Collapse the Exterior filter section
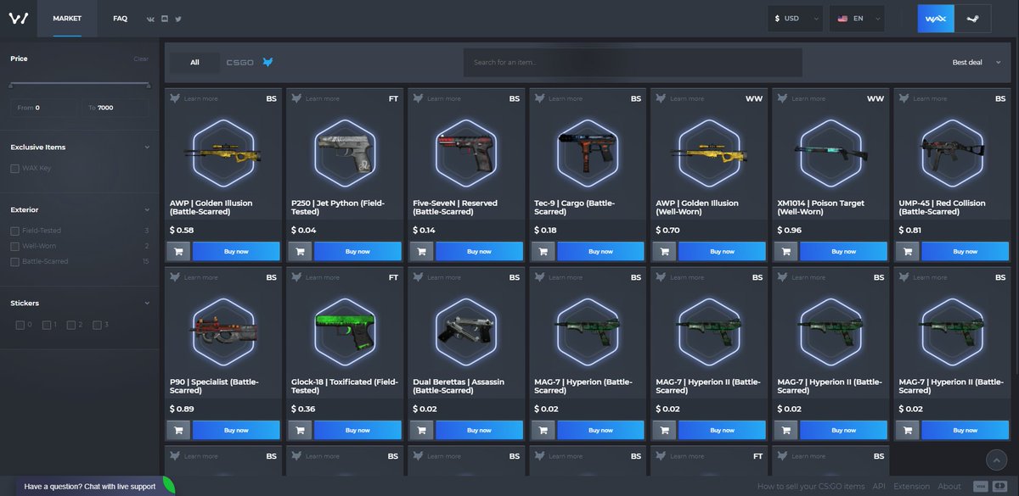Image resolution: width=1019 pixels, height=496 pixels. pos(147,209)
